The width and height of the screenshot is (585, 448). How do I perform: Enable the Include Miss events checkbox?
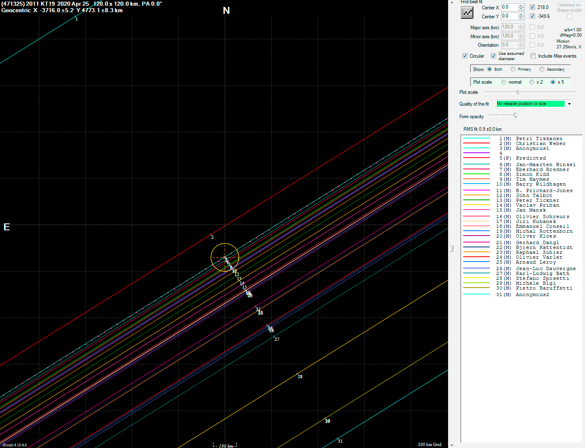pos(533,56)
